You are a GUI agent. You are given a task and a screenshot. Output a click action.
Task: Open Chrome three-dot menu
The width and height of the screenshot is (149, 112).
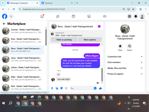pyautogui.click(x=146, y=9)
